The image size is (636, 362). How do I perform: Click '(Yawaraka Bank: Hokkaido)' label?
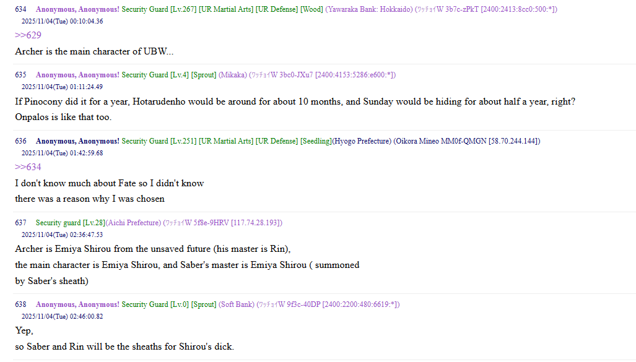click(x=369, y=9)
